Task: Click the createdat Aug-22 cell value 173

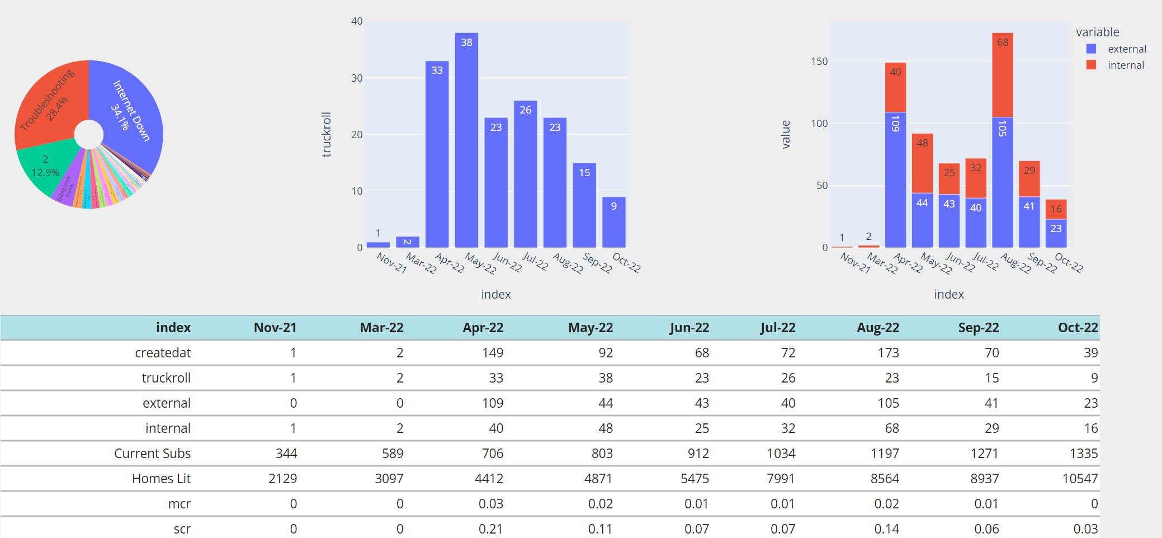Action: pyautogui.click(x=888, y=352)
